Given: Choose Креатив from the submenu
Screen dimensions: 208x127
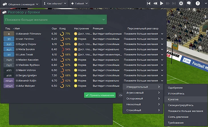Looking at the screenshot, I should pyautogui.click(x=186, y=99).
